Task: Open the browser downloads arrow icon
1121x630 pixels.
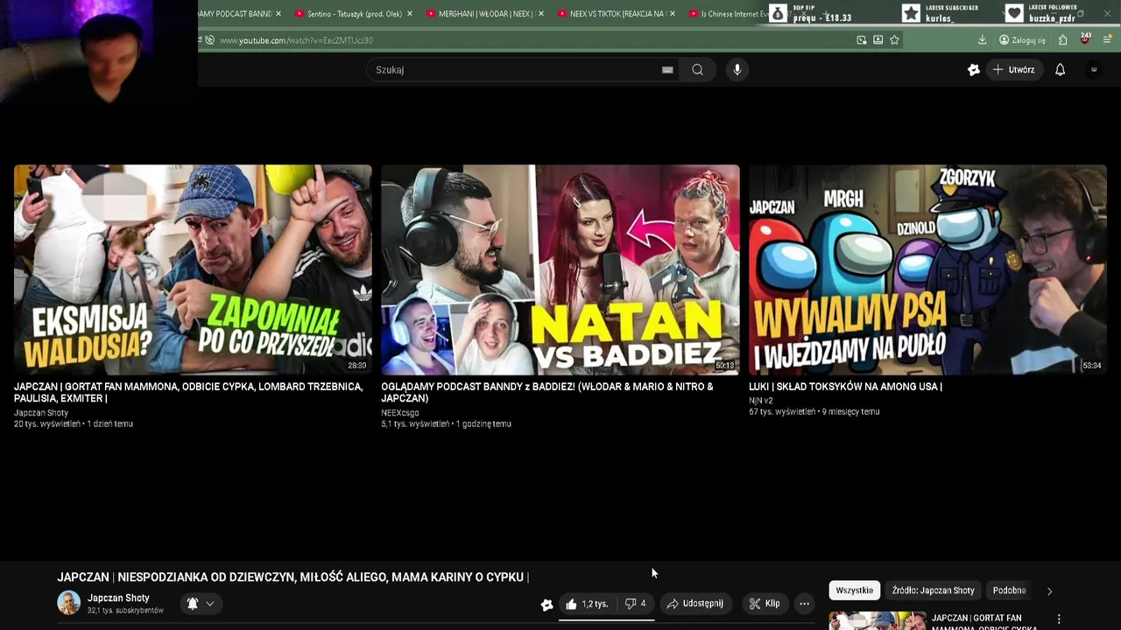Action: pyautogui.click(x=983, y=40)
